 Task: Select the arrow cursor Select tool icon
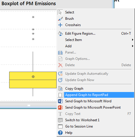click(60, 12)
